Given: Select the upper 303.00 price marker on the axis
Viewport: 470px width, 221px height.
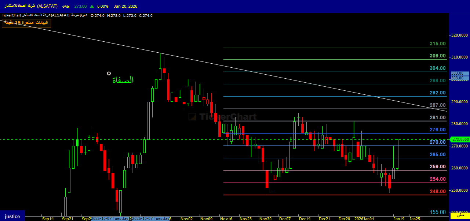Looking at the screenshot, I should [460, 74].
